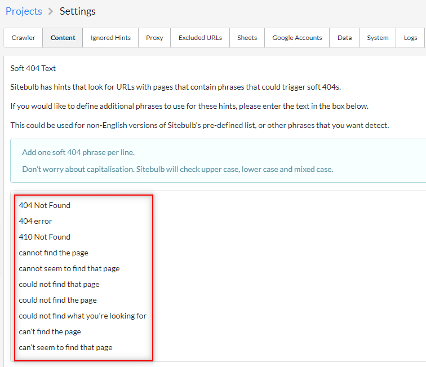Click the Settings breadcrumb title
Screen dimensions: 426x367
click(78, 11)
